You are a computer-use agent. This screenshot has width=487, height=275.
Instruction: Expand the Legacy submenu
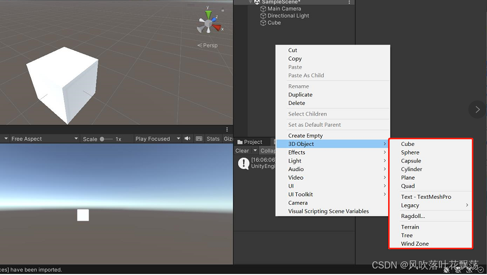coord(431,205)
